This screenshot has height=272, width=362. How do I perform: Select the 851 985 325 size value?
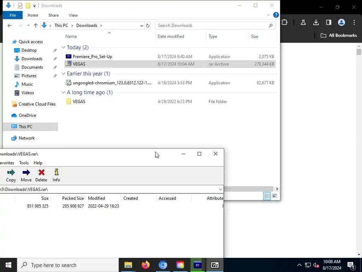coord(37,206)
